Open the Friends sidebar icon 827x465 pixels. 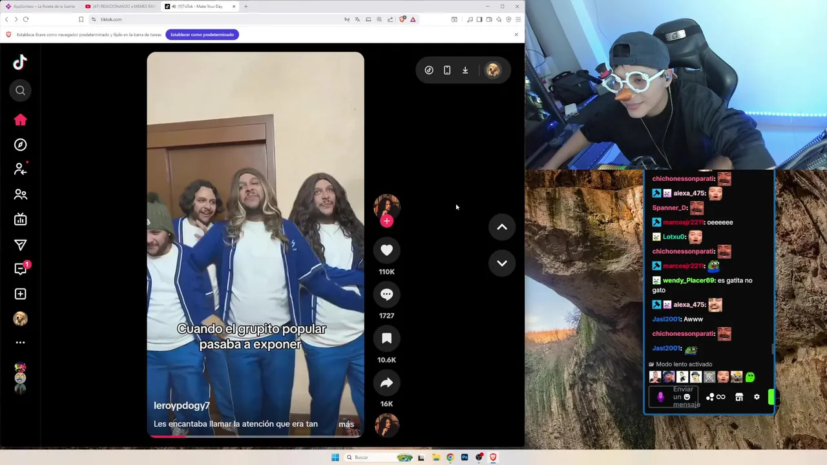(20, 194)
